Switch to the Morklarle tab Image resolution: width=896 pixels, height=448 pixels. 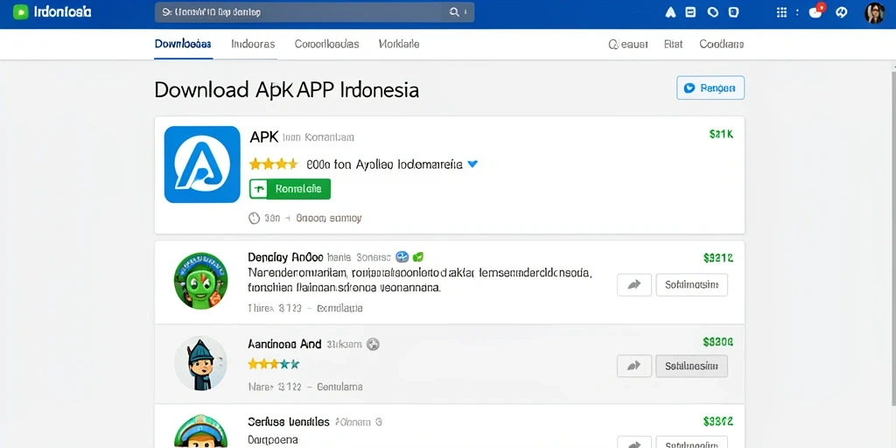pyautogui.click(x=399, y=44)
